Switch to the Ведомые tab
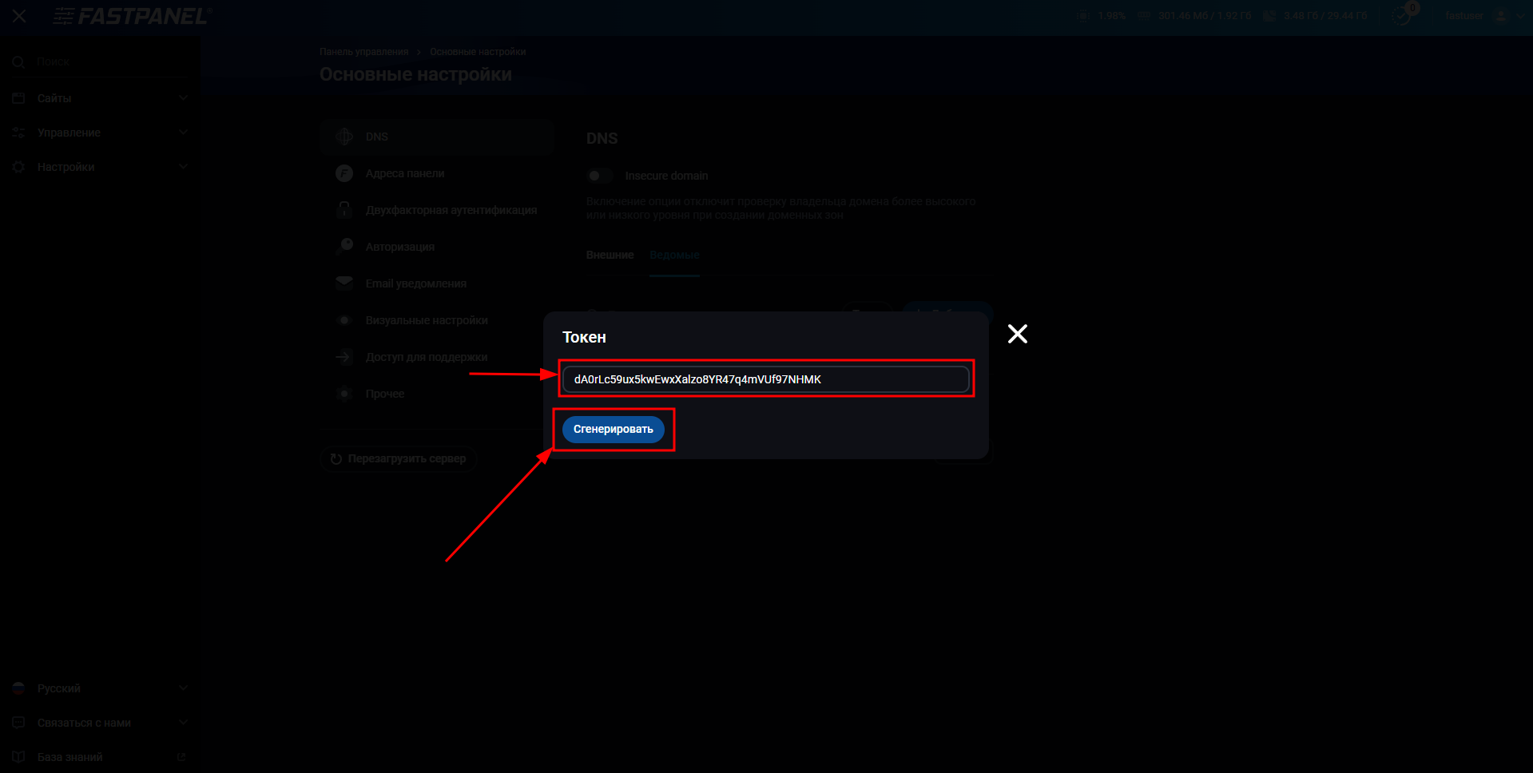1533x773 pixels. [x=674, y=255]
